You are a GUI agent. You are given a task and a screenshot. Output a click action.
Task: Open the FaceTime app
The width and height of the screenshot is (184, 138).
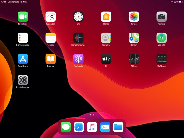(23, 17)
